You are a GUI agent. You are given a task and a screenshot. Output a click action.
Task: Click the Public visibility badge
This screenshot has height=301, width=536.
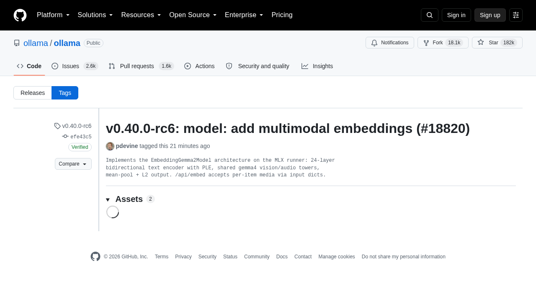point(93,43)
